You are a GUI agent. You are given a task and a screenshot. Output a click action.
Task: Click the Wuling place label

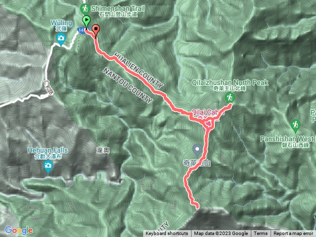click(x=61, y=23)
